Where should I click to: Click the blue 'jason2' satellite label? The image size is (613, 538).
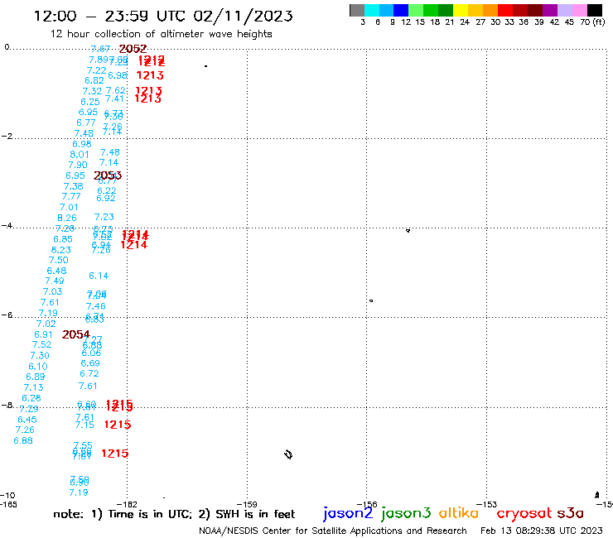[348, 513]
